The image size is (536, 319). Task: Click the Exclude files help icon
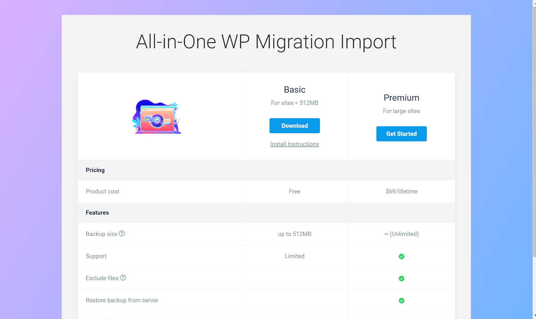coord(123,278)
